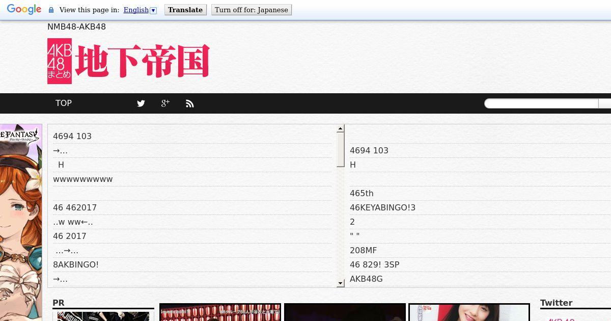Viewport: 611px width, 321px height.
Task: Open the RSS feed icon
Action: (x=190, y=103)
